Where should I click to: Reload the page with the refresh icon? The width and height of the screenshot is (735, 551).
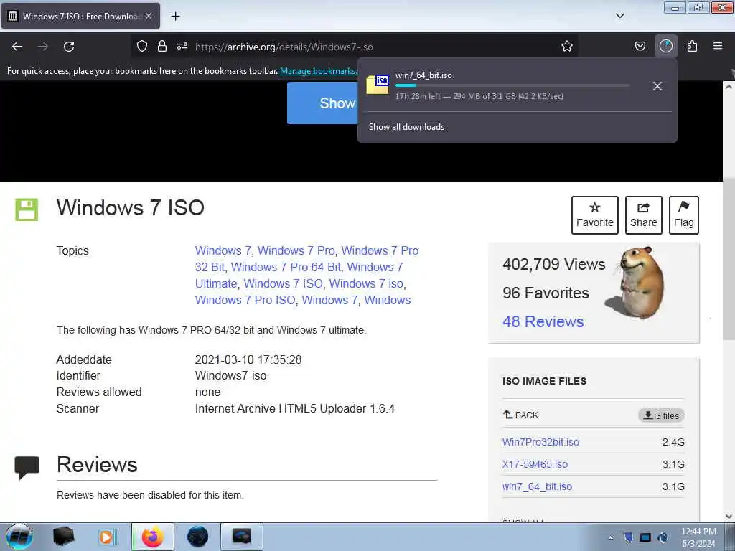pyautogui.click(x=69, y=47)
